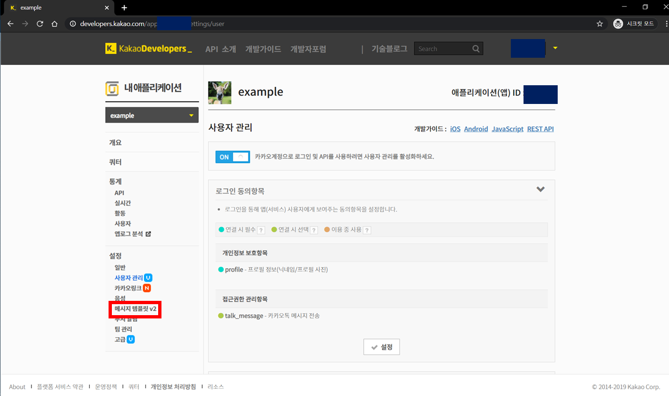Click the example app llama thumbnail

click(219, 92)
